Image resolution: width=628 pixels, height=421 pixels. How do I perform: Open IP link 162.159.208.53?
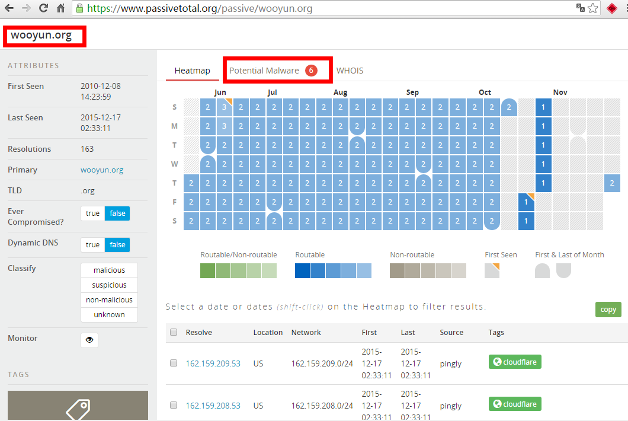point(213,406)
